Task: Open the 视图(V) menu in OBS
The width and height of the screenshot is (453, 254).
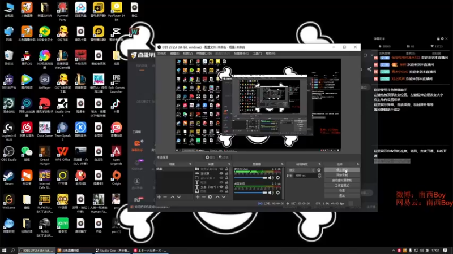Action: (x=187, y=54)
